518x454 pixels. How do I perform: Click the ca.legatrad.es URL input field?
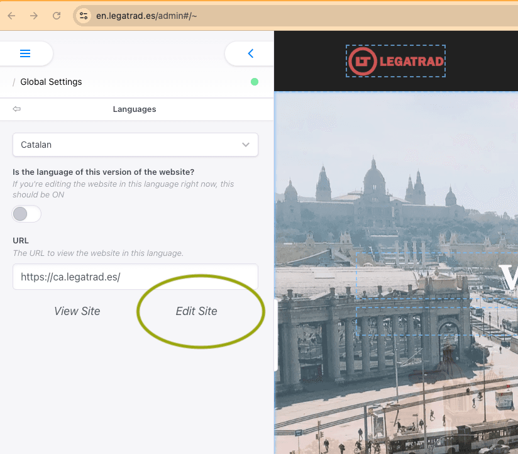(x=135, y=277)
